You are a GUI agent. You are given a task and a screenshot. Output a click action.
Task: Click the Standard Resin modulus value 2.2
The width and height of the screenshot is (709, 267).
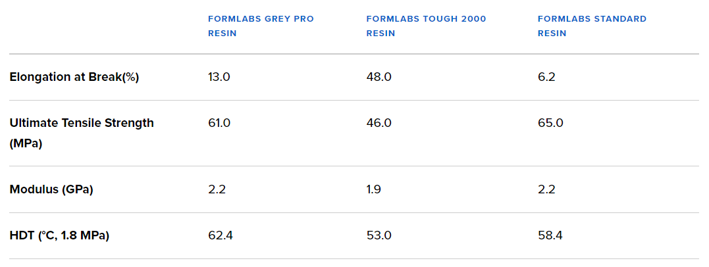(546, 189)
